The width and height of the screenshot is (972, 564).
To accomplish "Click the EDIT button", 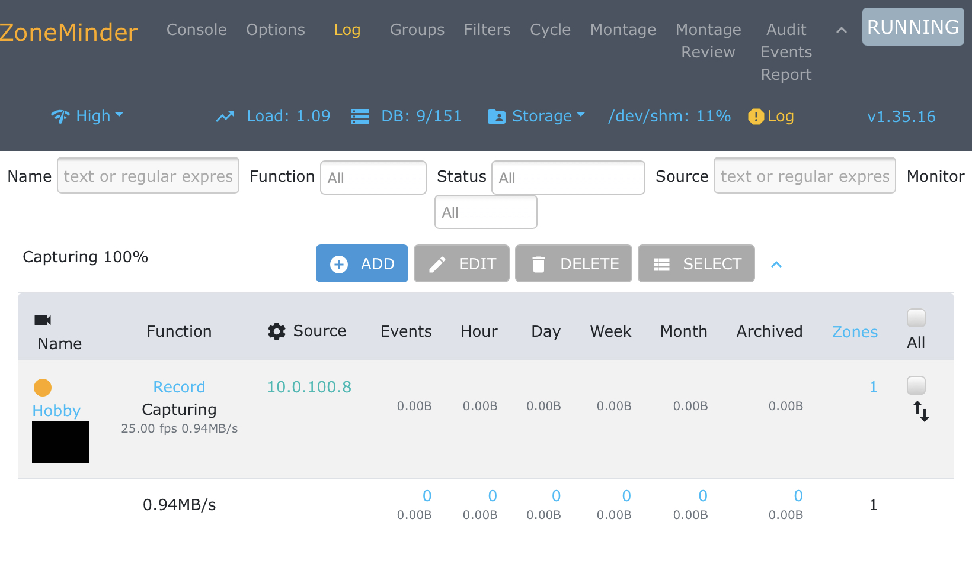I will [x=462, y=263].
